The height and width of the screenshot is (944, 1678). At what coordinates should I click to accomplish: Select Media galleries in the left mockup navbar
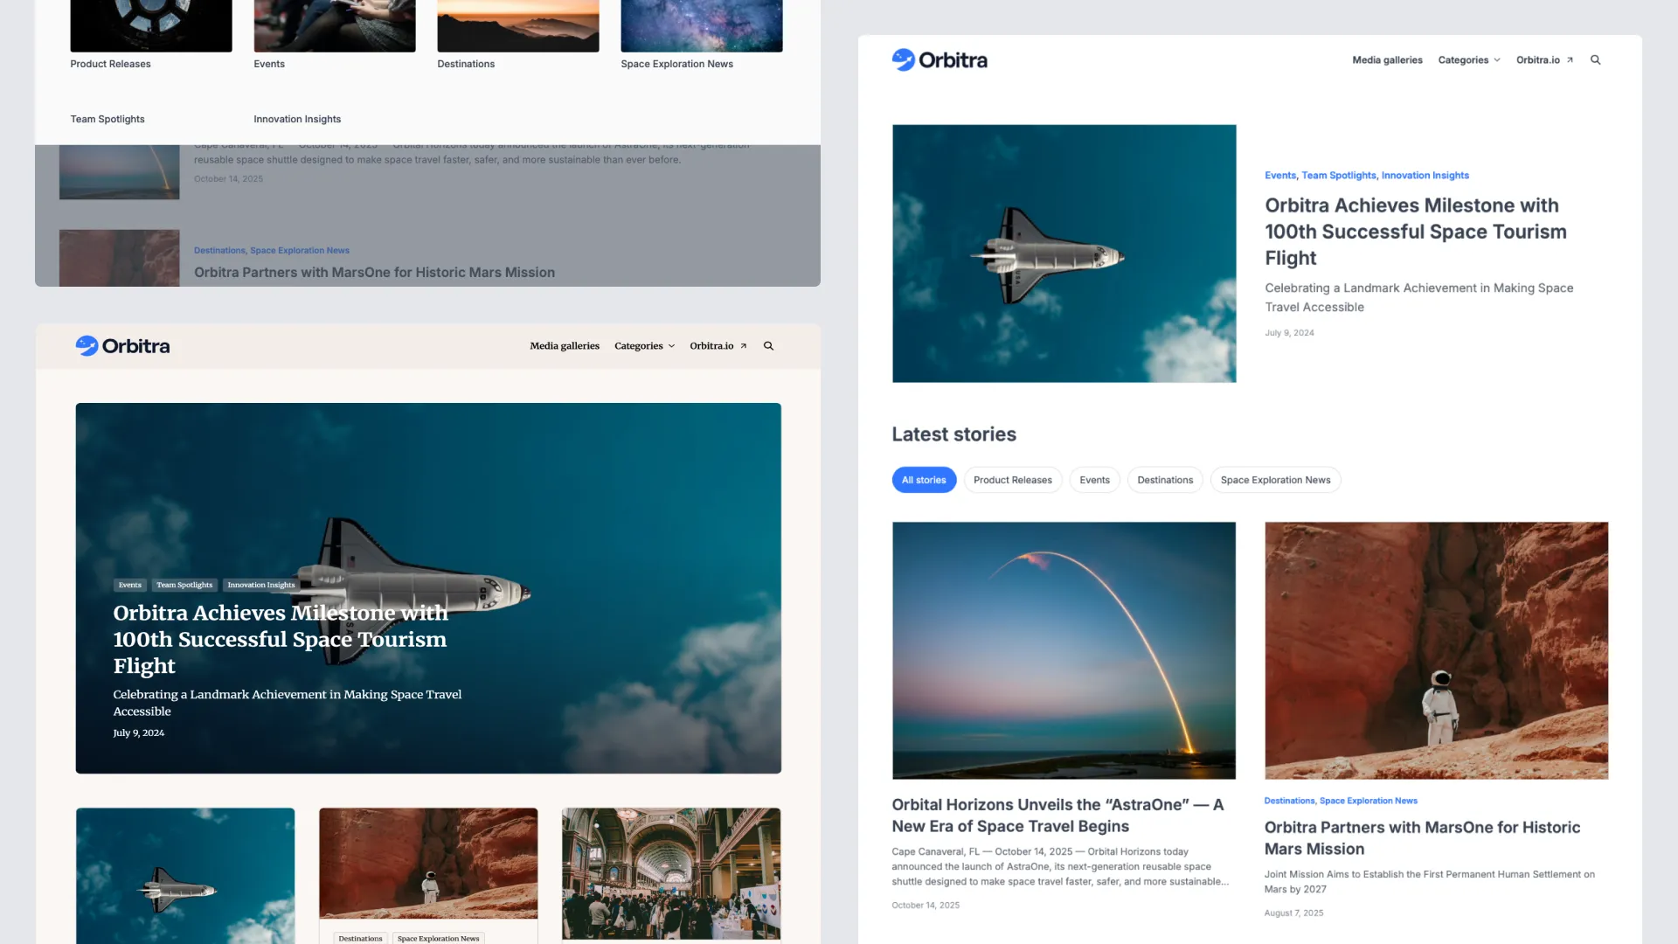(x=565, y=345)
